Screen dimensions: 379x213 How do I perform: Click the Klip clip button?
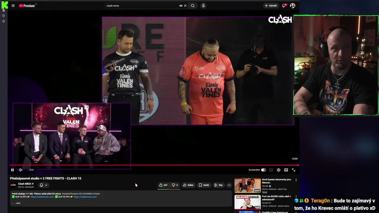pyautogui.click(x=219, y=185)
